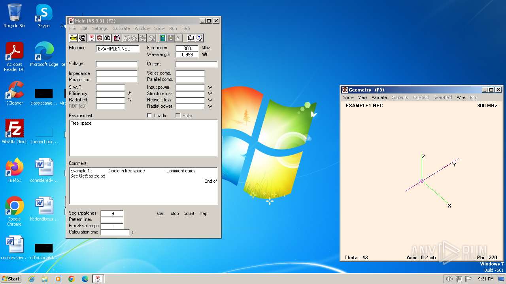Open the Calculate menu
This screenshot has height=284, width=506.
(121, 28)
